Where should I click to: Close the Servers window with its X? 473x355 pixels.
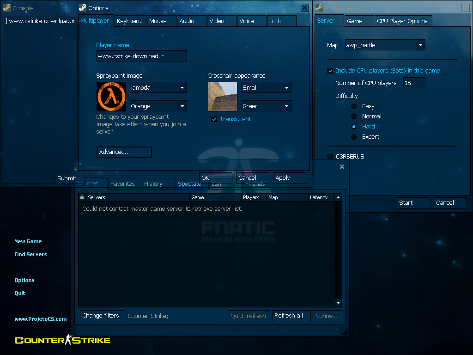(x=342, y=166)
